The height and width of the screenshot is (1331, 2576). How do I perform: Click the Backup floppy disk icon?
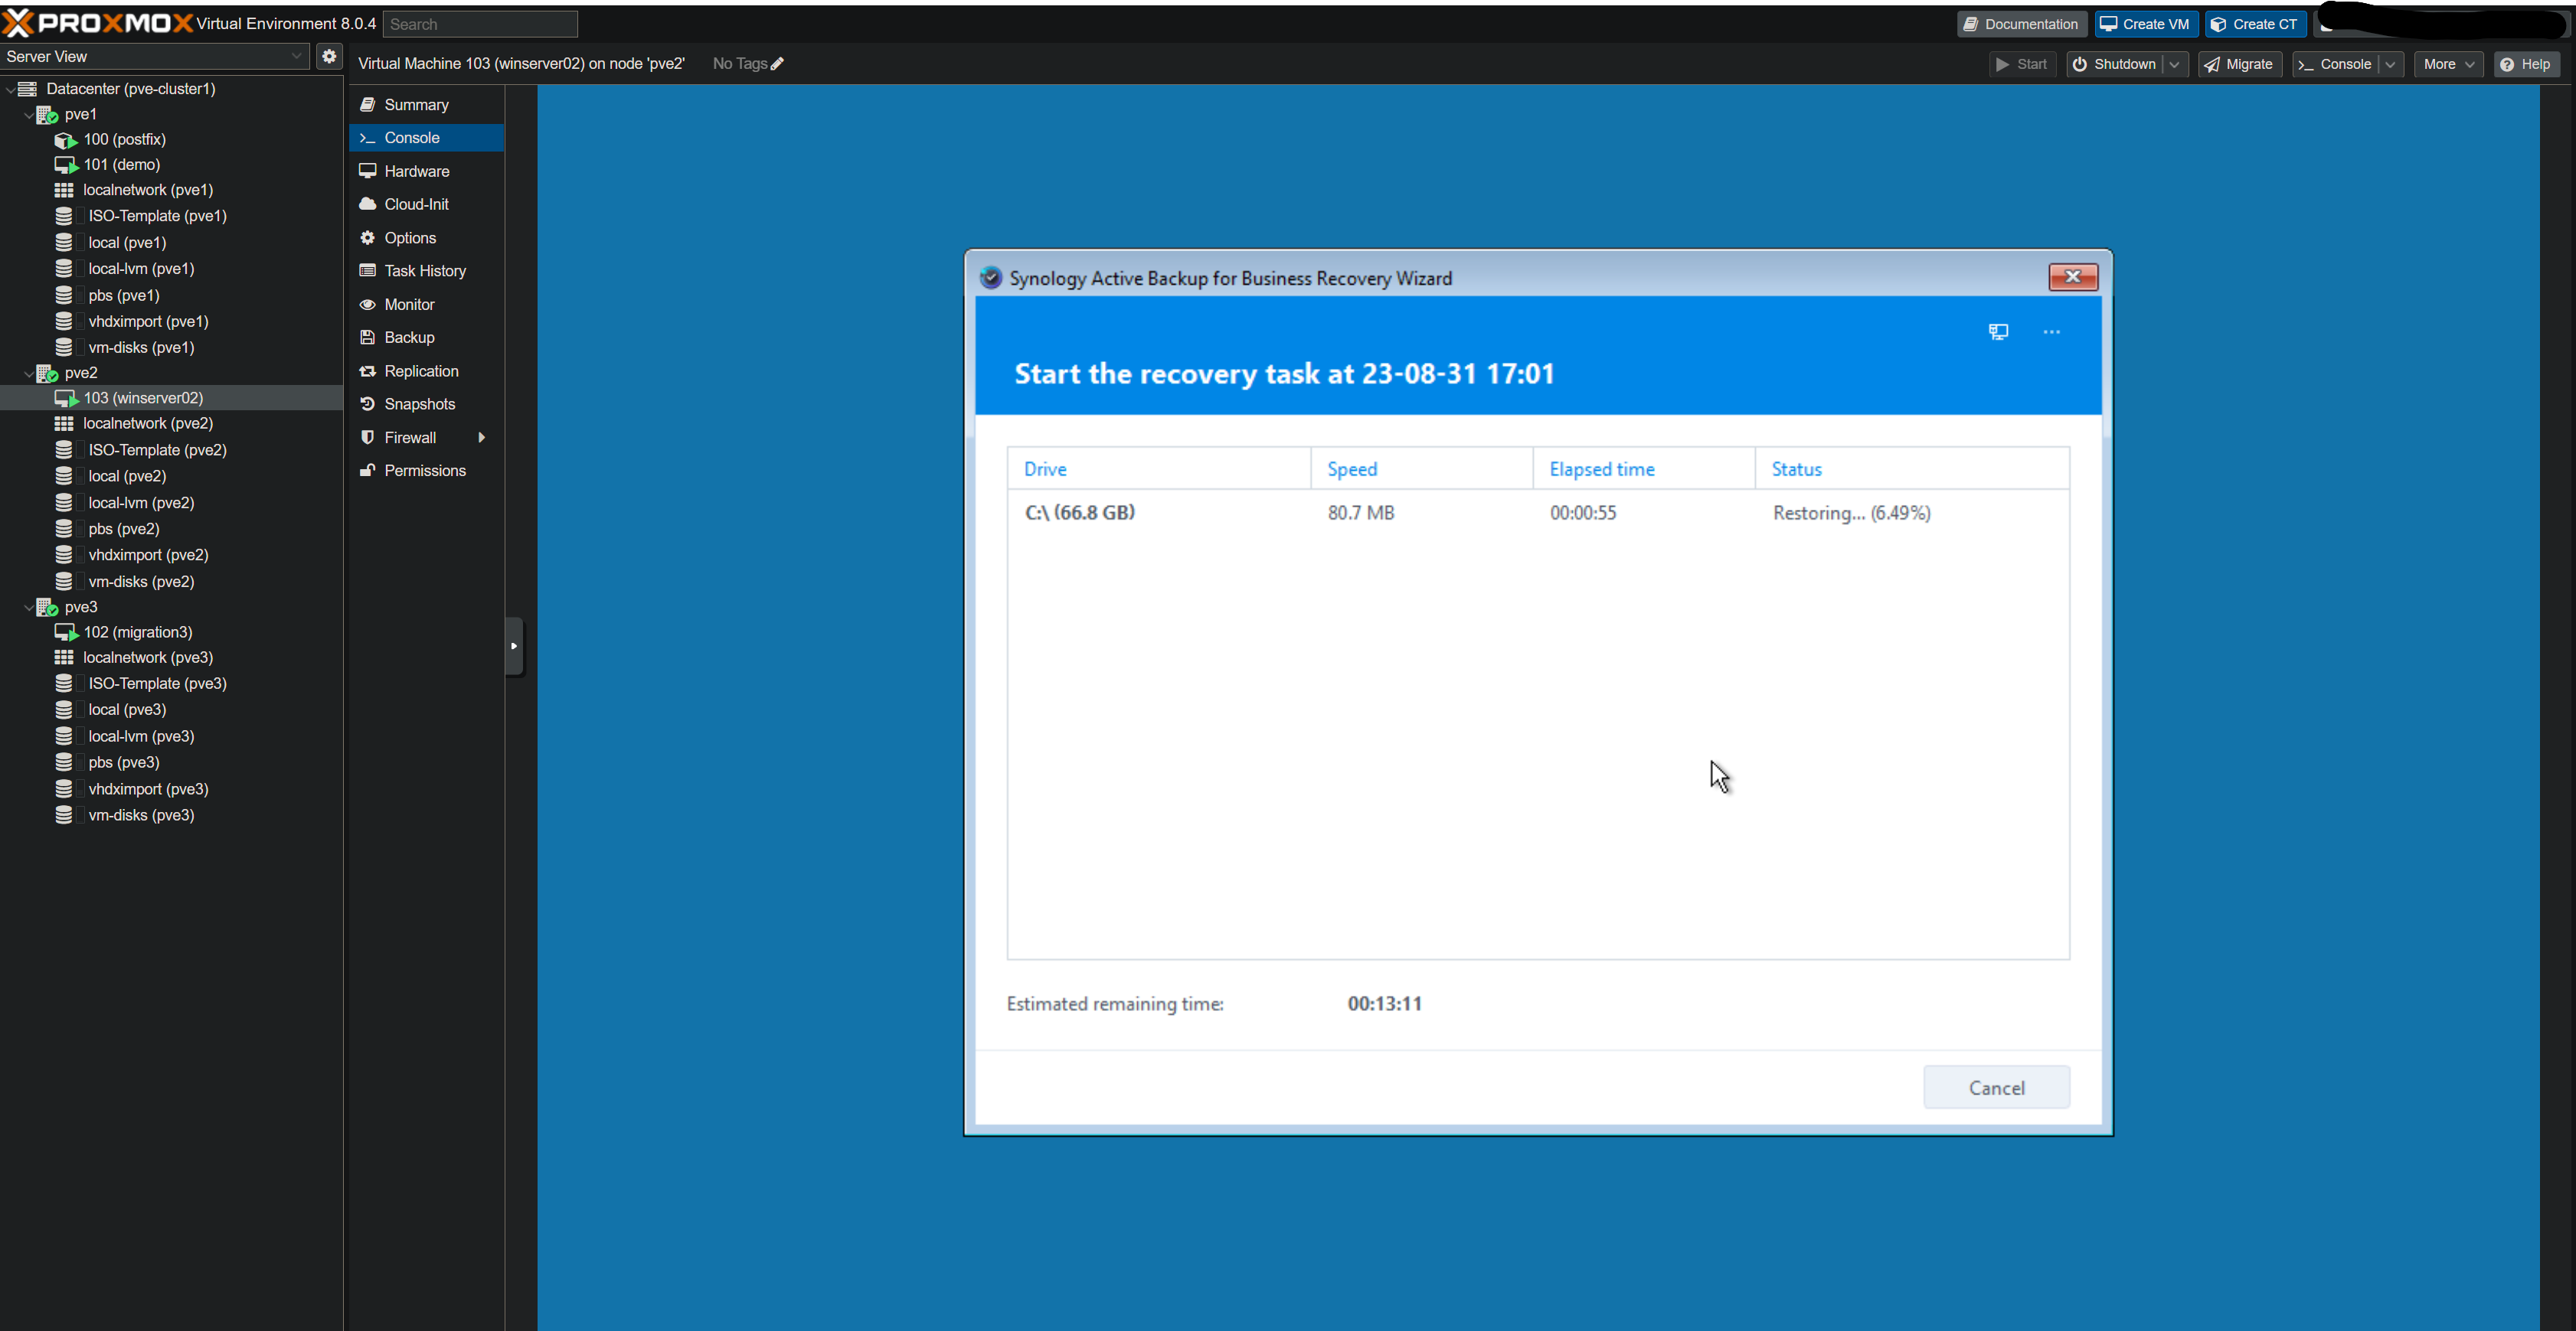click(x=367, y=338)
